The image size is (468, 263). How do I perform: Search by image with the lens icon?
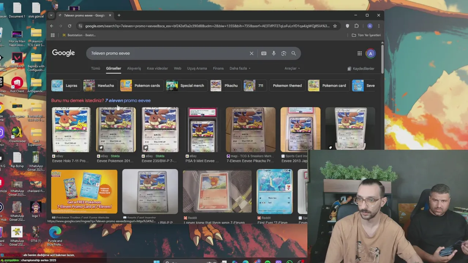[284, 53]
